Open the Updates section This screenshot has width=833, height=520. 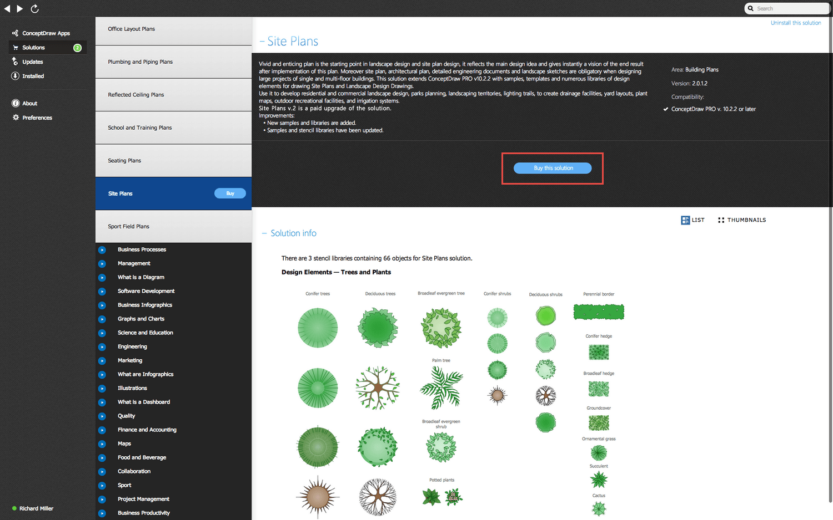coord(31,62)
